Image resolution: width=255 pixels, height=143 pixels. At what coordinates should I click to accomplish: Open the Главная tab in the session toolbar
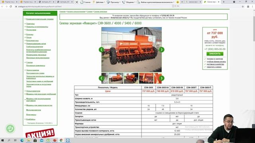point(85,2)
